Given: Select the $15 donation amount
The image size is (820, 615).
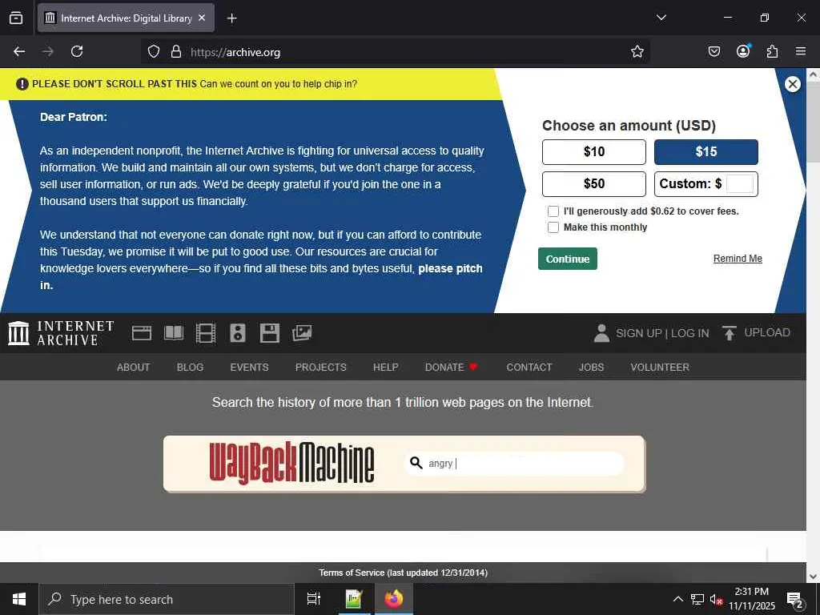Looking at the screenshot, I should click(706, 152).
